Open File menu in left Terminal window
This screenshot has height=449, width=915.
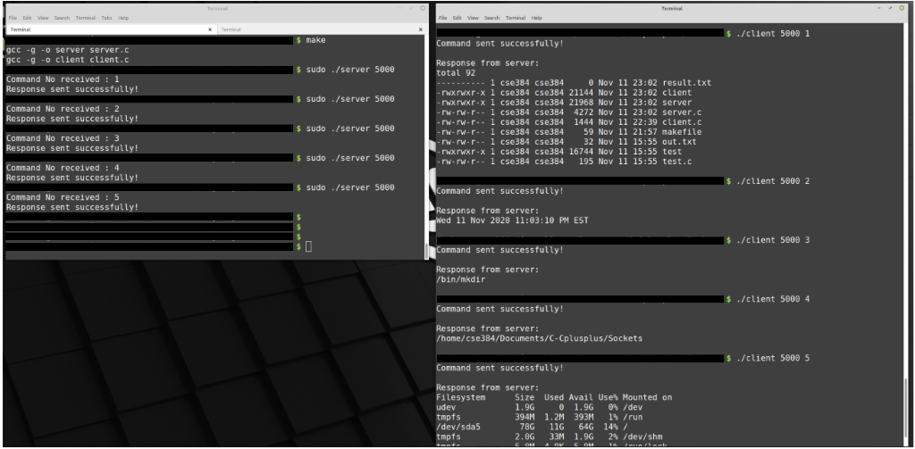(13, 18)
